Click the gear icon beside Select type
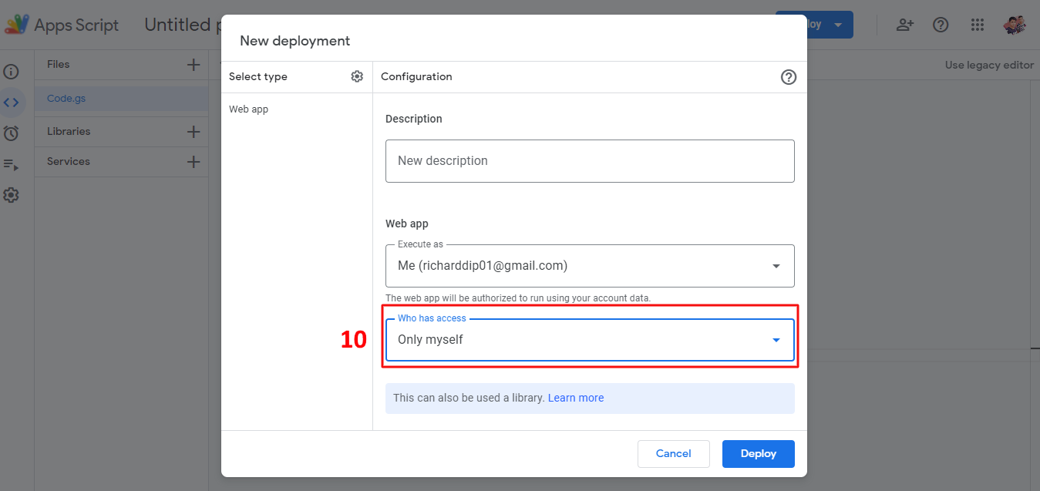Image resolution: width=1040 pixels, height=491 pixels. click(357, 76)
